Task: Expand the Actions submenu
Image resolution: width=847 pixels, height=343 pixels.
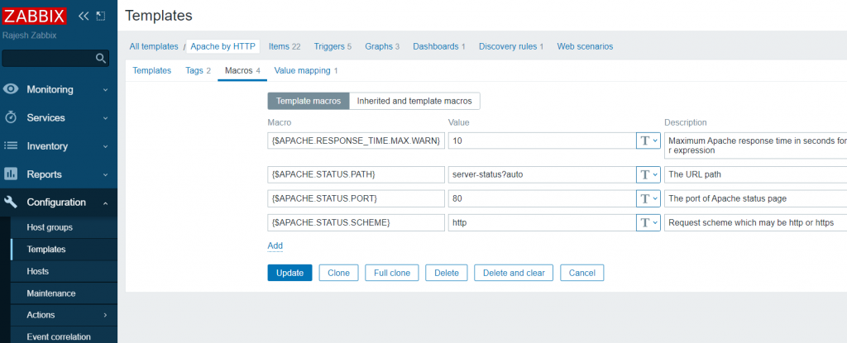Action: pos(105,315)
